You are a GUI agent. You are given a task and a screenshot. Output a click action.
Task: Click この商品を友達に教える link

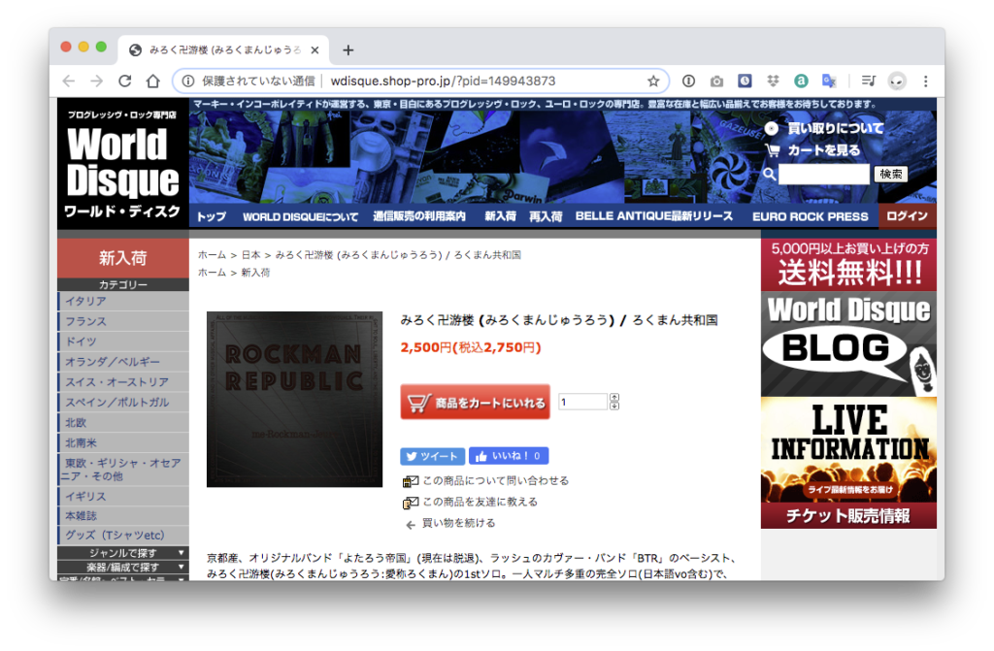(480, 502)
